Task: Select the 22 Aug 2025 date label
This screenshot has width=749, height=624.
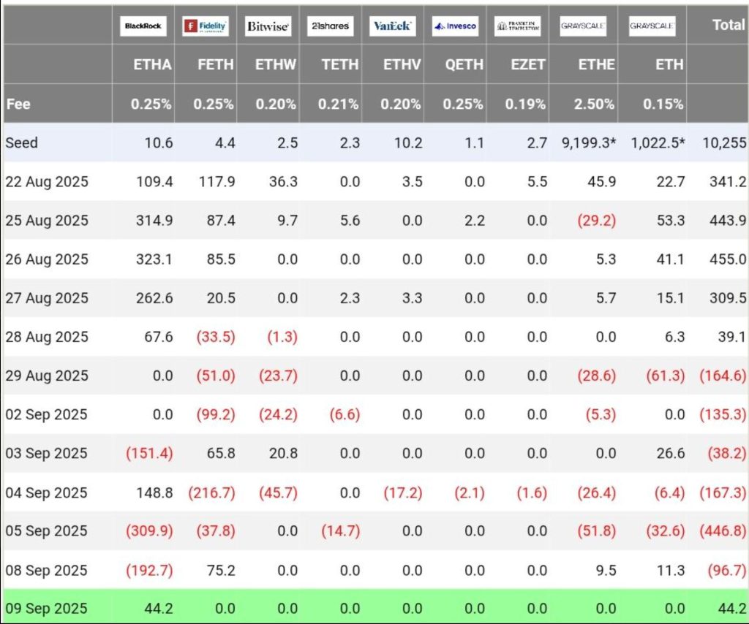Action: pos(46,181)
